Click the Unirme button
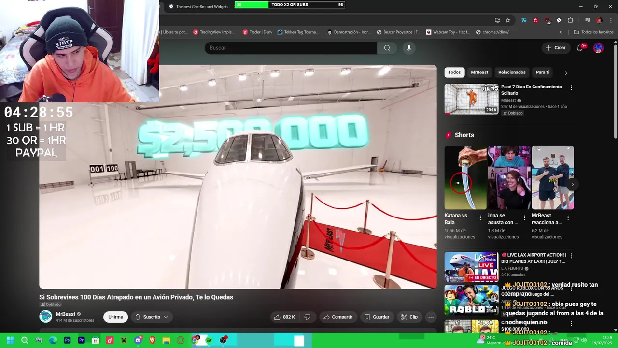This screenshot has width=618, height=348. pos(115,317)
